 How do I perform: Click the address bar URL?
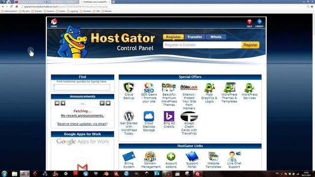pos(66,6)
